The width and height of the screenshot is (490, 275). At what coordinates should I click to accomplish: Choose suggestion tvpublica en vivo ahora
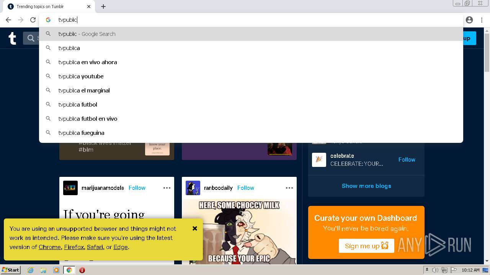pos(251,62)
